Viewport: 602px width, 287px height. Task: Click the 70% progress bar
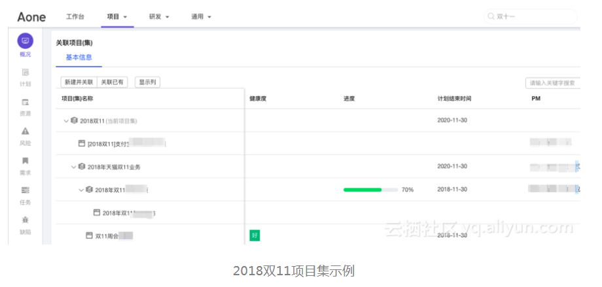[370, 190]
